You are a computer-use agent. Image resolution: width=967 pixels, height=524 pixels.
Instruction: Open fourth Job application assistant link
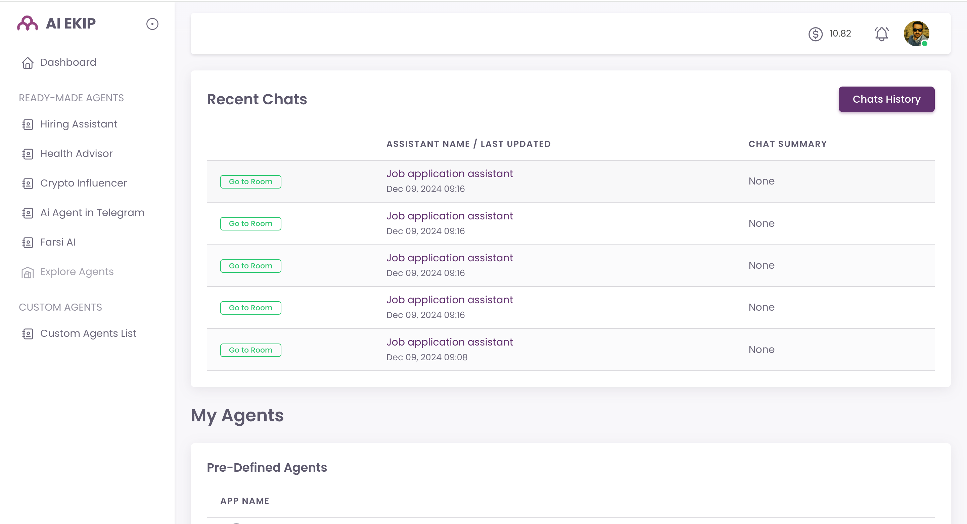(449, 300)
